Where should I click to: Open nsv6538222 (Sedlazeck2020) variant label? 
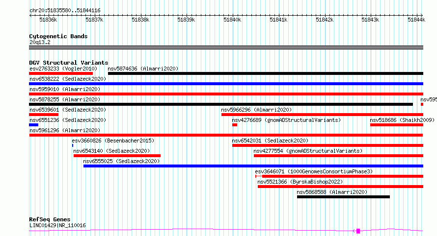68,79
